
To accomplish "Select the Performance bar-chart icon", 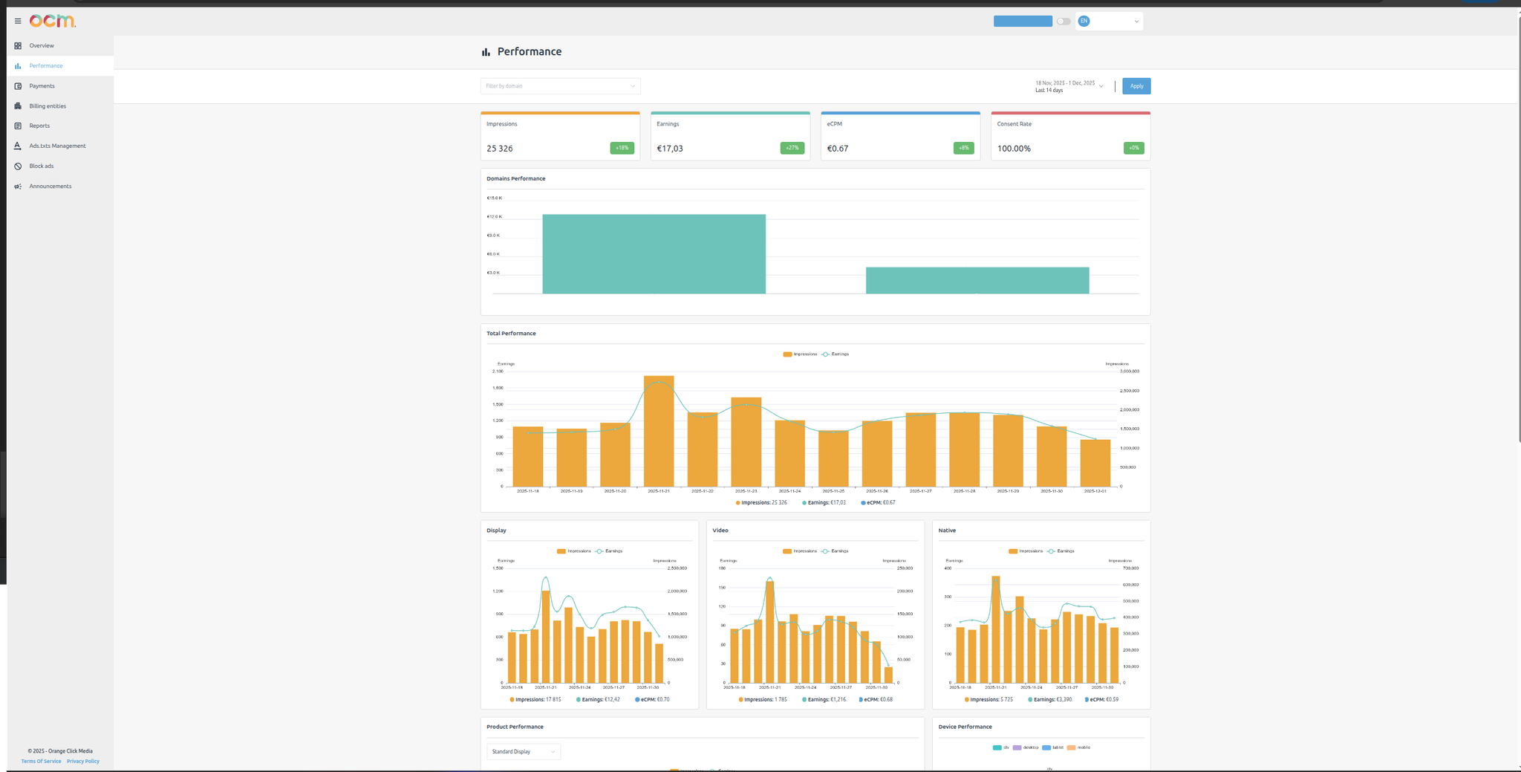I will pos(16,65).
